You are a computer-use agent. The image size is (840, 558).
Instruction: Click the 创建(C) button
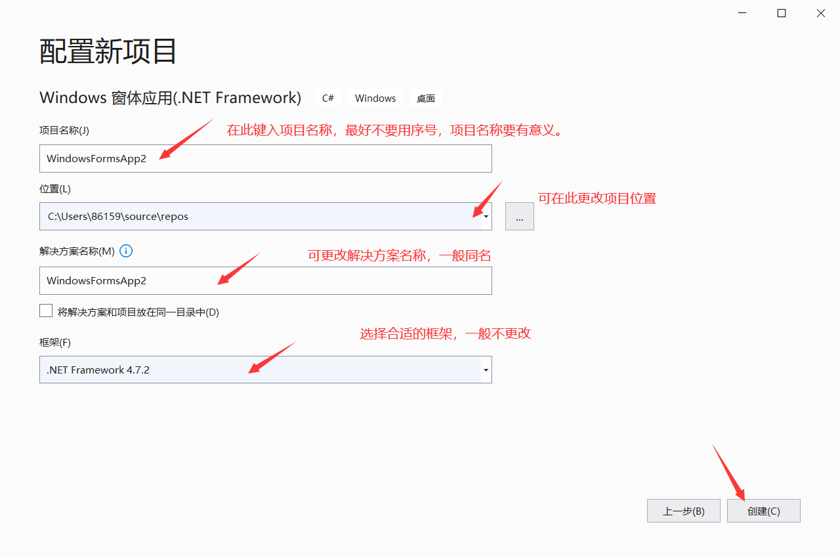click(x=763, y=511)
